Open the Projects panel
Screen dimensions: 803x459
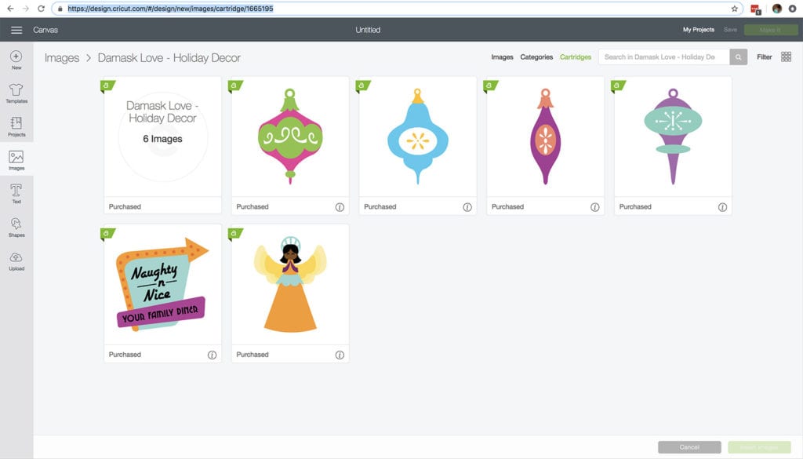[x=16, y=126]
